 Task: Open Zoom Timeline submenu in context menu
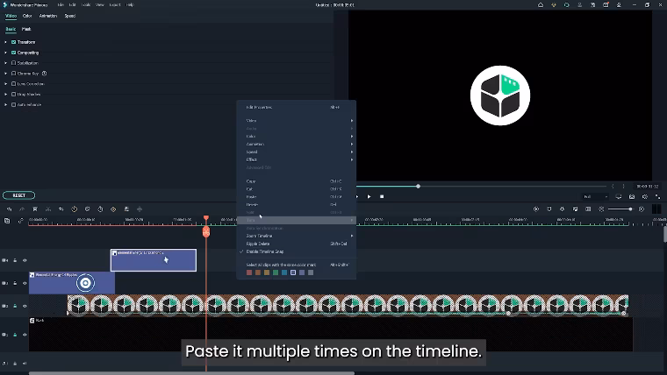tap(297, 236)
